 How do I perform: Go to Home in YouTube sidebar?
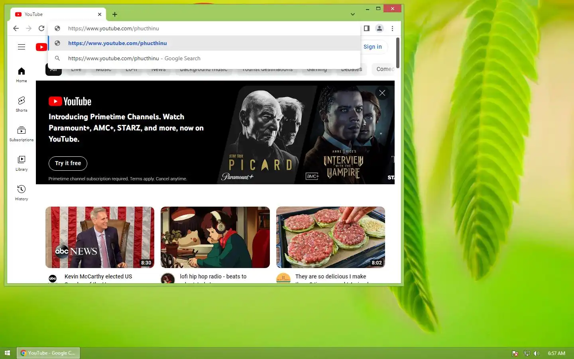22,75
